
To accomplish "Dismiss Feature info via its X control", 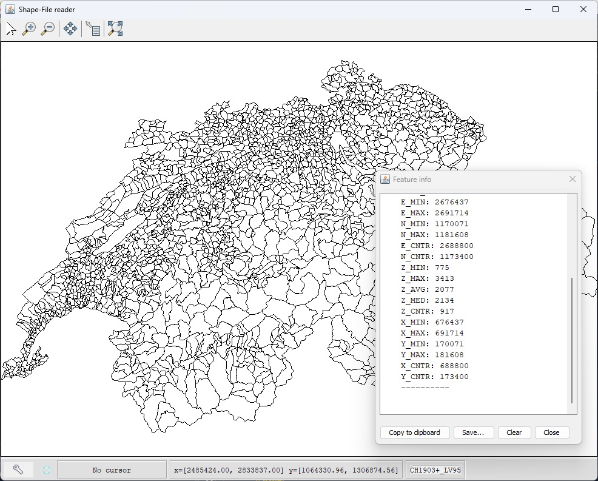I will (572, 179).
